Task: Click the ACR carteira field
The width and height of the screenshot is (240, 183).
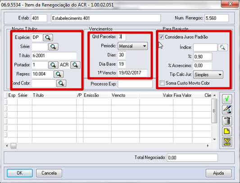Action: pyautogui.click(x=64, y=65)
